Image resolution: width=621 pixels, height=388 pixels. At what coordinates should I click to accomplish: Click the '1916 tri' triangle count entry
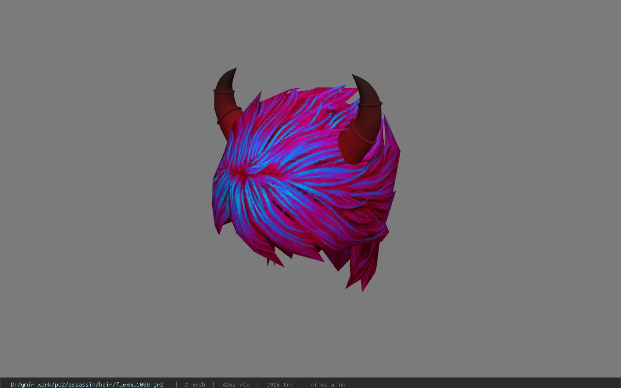[x=279, y=385]
